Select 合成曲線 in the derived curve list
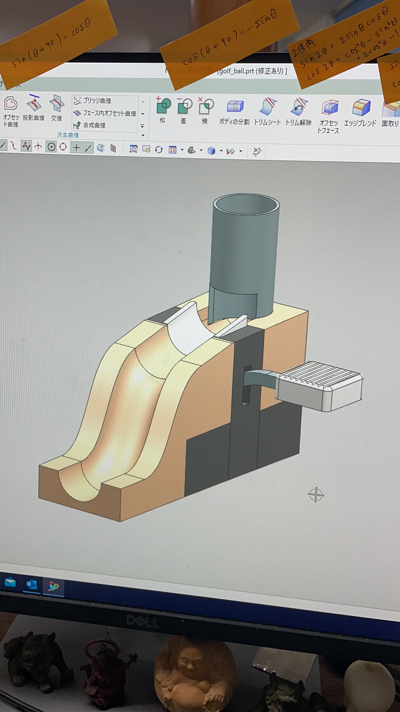Image resolution: width=400 pixels, height=712 pixels. (94, 125)
